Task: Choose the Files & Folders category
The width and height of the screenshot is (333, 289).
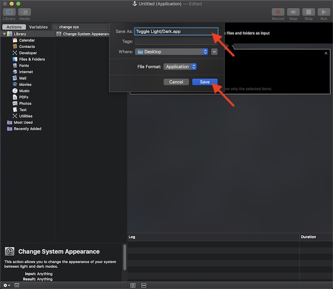Action: (x=31, y=59)
